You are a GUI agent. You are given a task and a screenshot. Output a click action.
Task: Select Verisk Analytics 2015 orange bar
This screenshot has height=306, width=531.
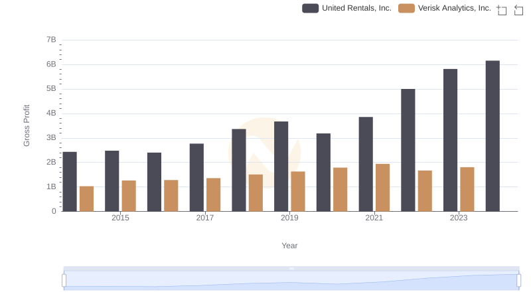click(x=129, y=196)
